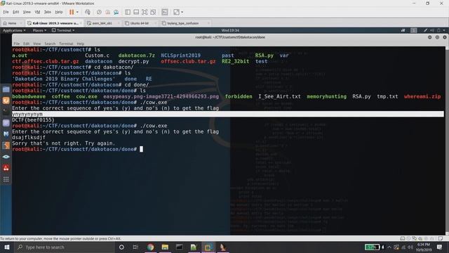449x253 pixels.
Task: Open VMware Help menu
Action: [x=59, y=12]
